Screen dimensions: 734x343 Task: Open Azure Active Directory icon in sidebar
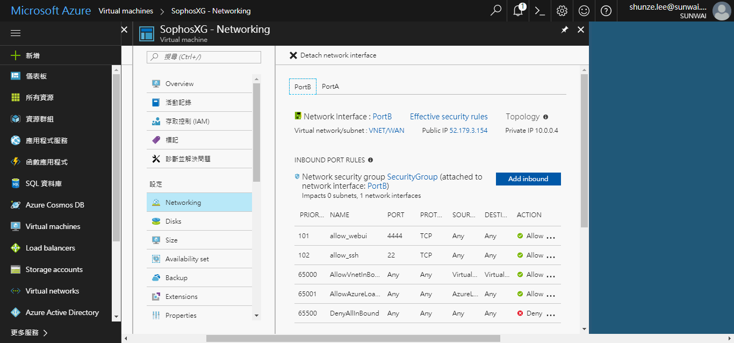coord(16,312)
